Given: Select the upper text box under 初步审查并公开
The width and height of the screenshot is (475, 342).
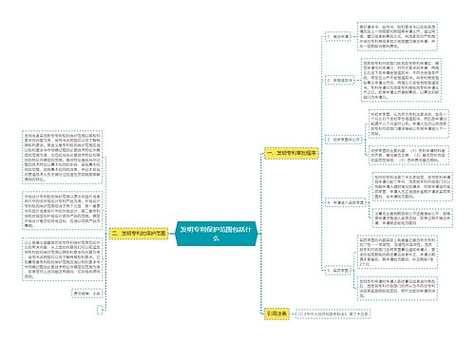Looking at the screenshot, I should [x=408, y=123].
